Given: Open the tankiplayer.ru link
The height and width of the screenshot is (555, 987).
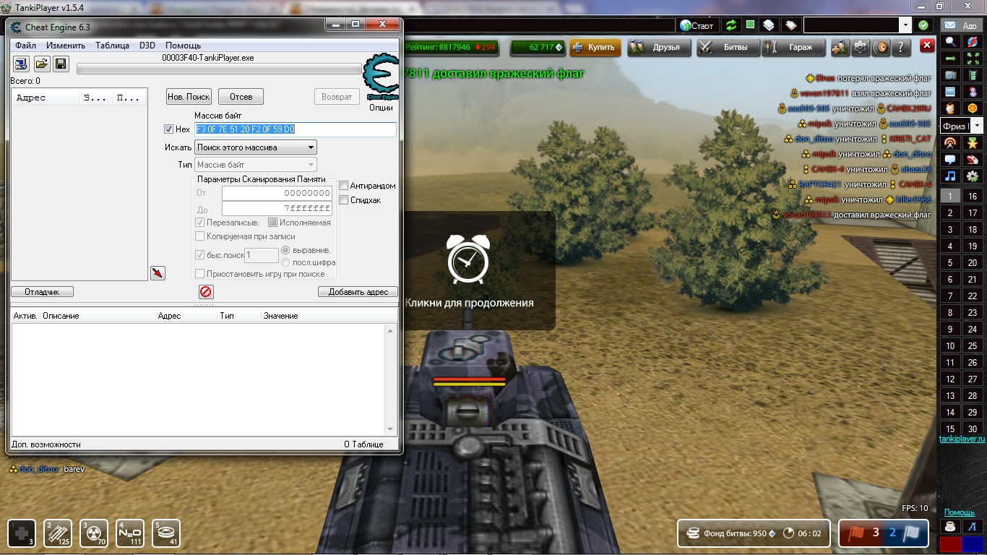Looking at the screenshot, I should pyautogui.click(x=962, y=439).
